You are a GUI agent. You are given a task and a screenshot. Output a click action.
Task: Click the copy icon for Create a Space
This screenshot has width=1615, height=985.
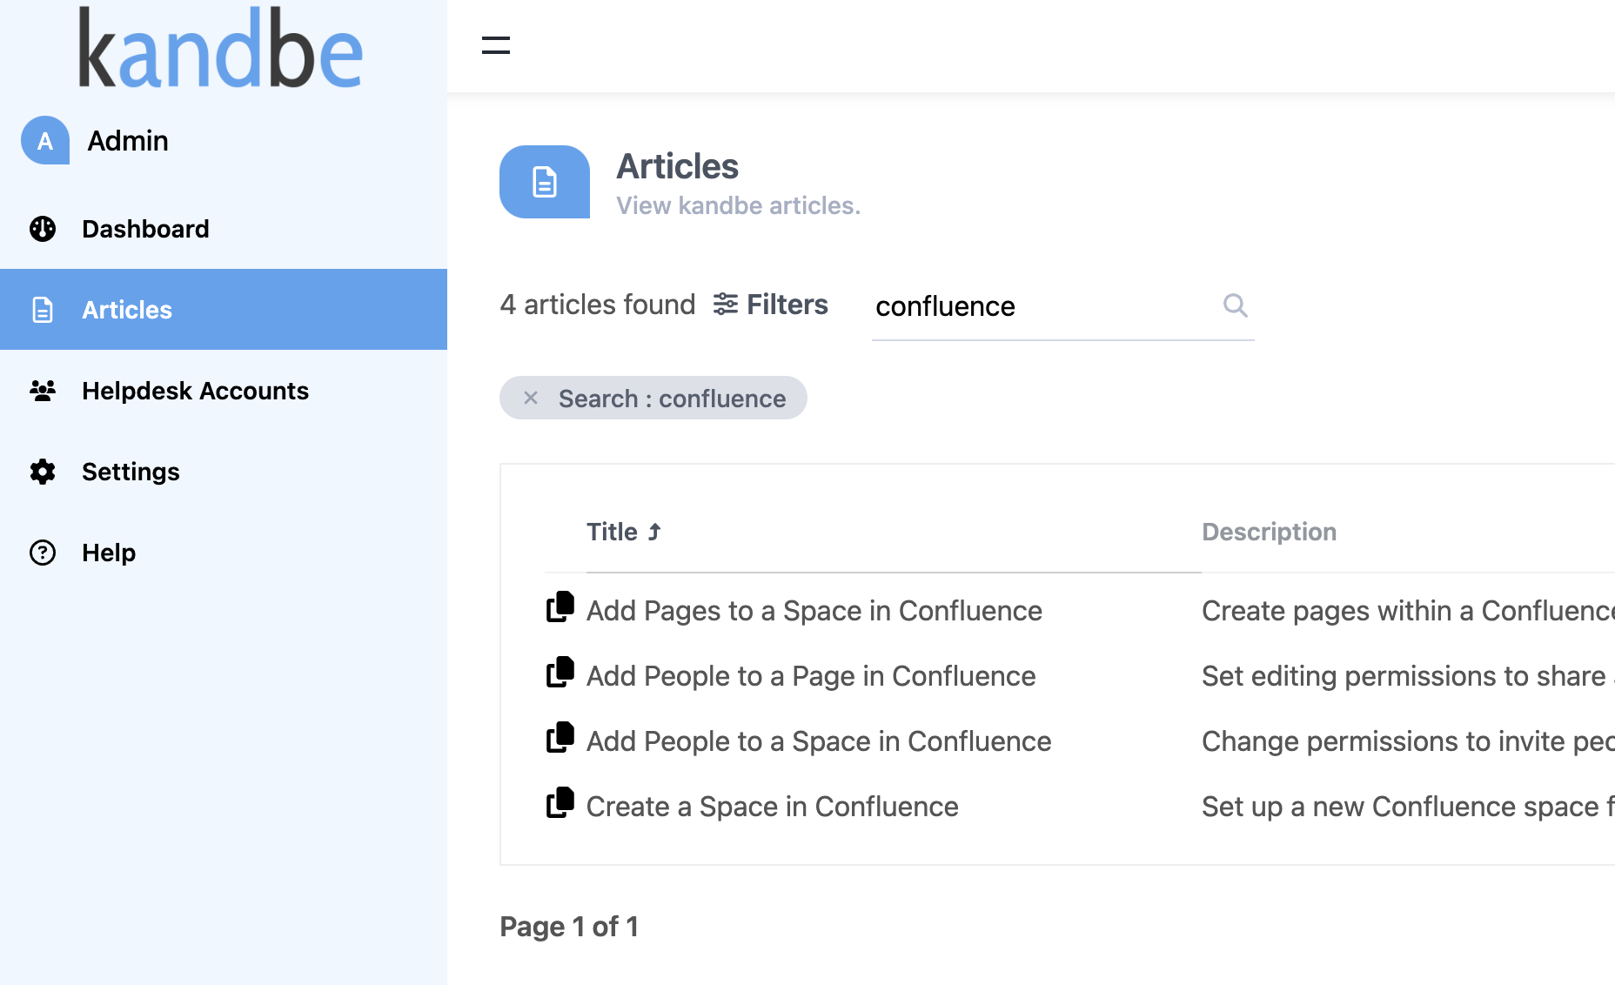click(x=560, y=803)
